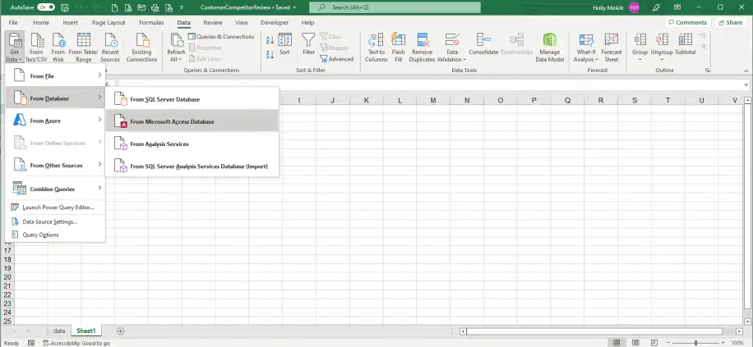Switch to Page Break Preview in status bar

(654, 343)
